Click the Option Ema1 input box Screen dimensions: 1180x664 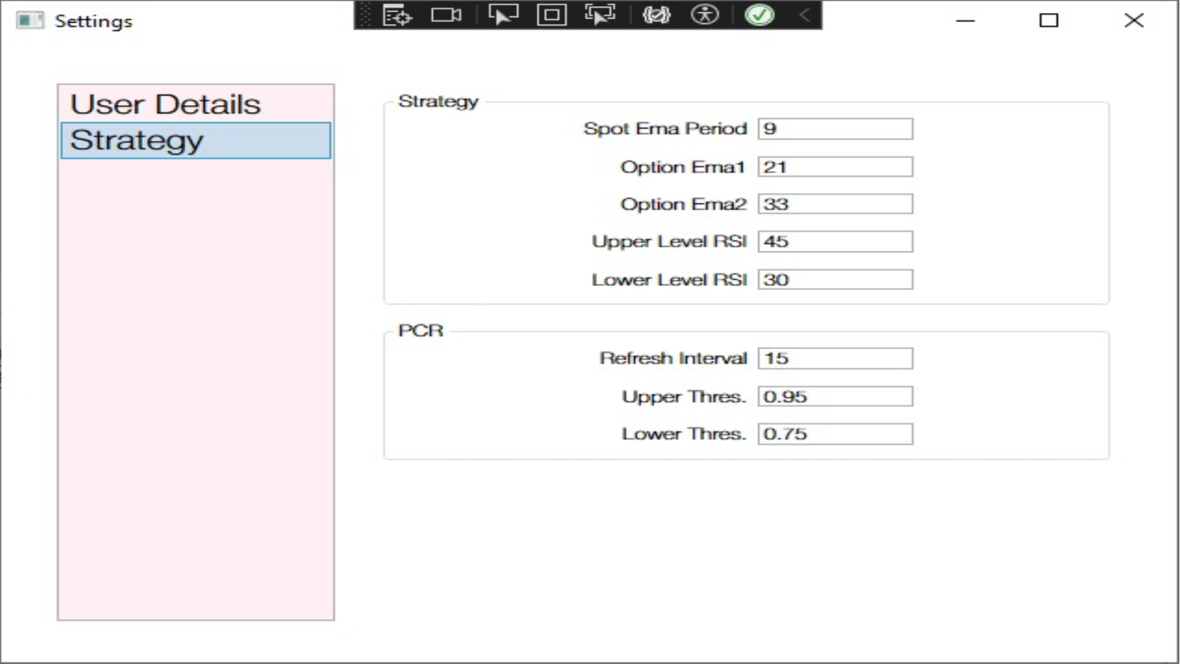[x=835, y=167]
